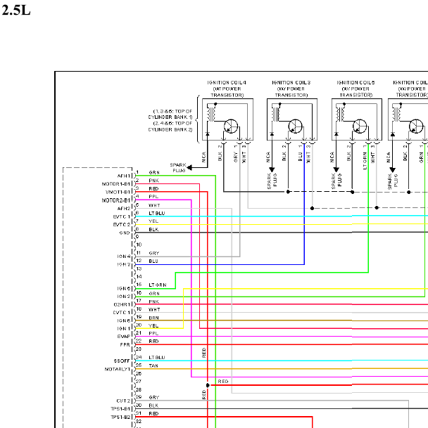Click the MOTARLY1 pin label
Image resolution: width=428 pixels, height=428 pixels.
point(118,369)
